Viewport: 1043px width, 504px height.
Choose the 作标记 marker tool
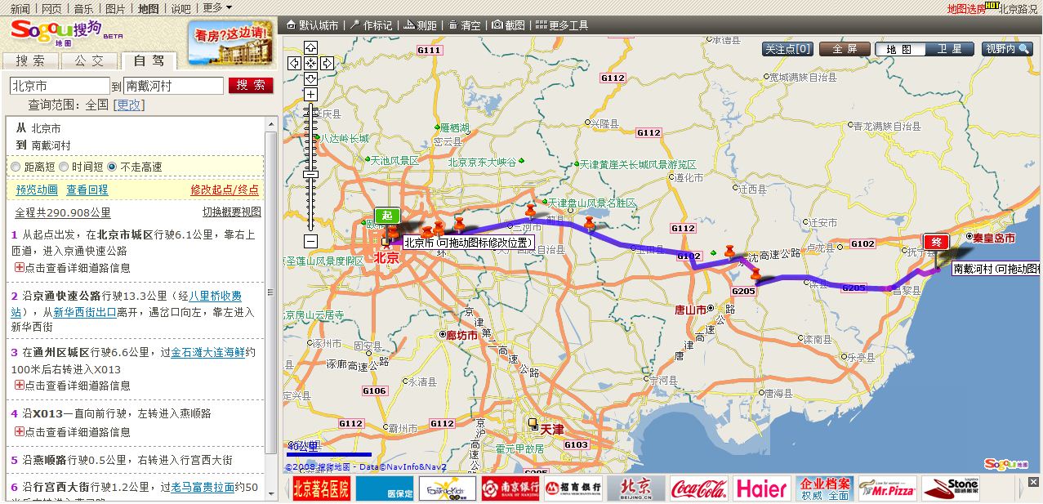point(372,25)
